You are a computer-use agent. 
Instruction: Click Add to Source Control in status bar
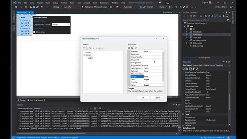click(213, 137)
